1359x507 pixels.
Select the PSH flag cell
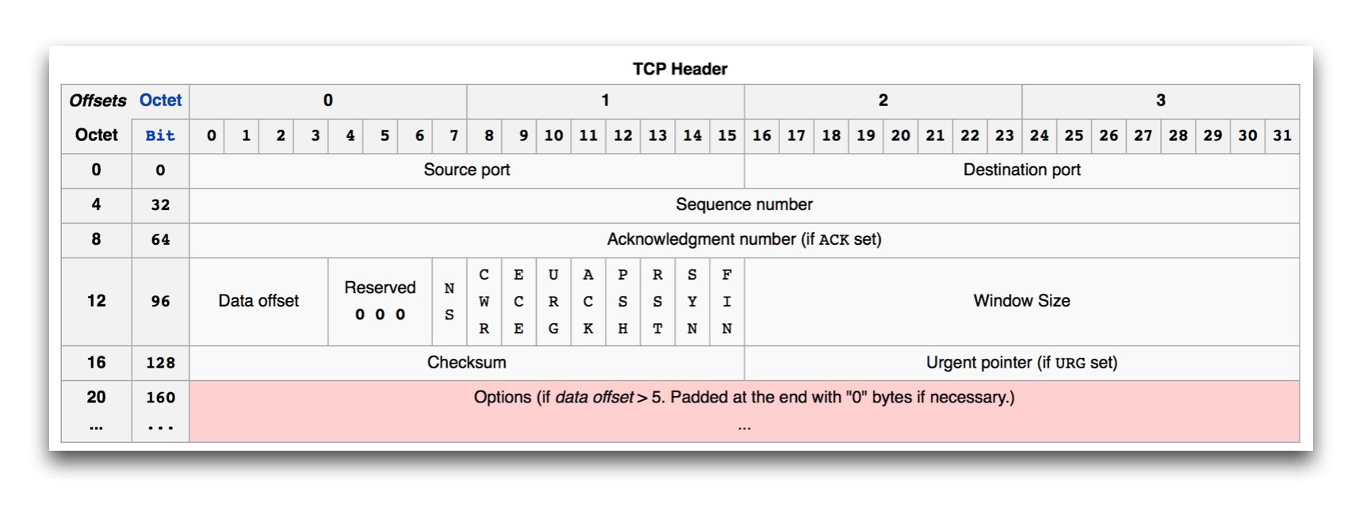tap(622, 302)
